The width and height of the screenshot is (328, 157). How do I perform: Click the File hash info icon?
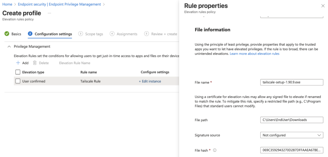(x=214, y=150)
